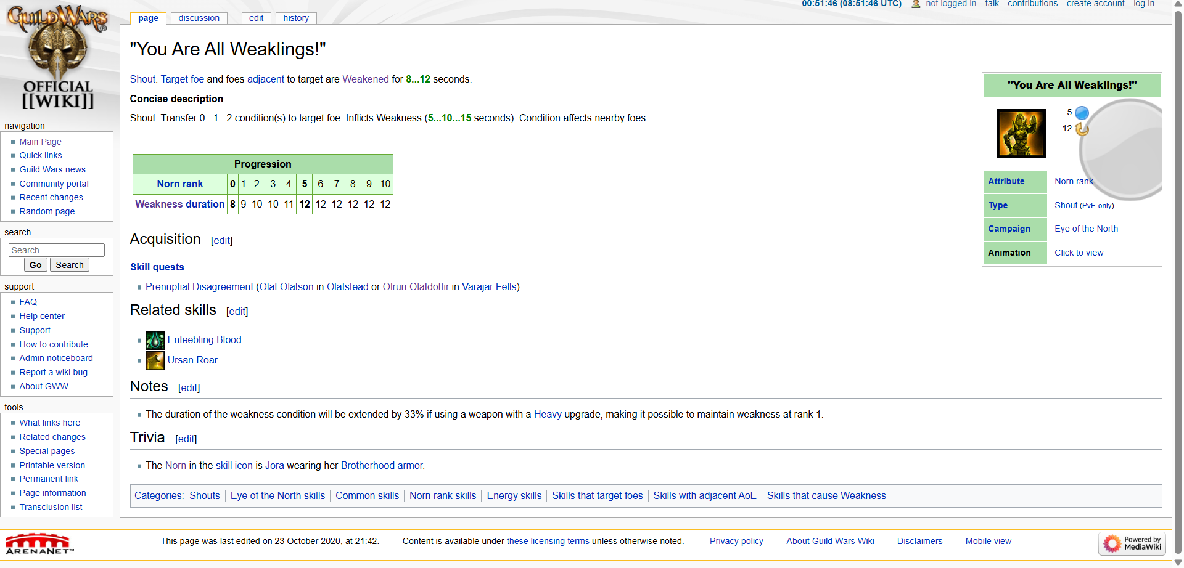
Task: Open Help center
Action: pos(42,316)
